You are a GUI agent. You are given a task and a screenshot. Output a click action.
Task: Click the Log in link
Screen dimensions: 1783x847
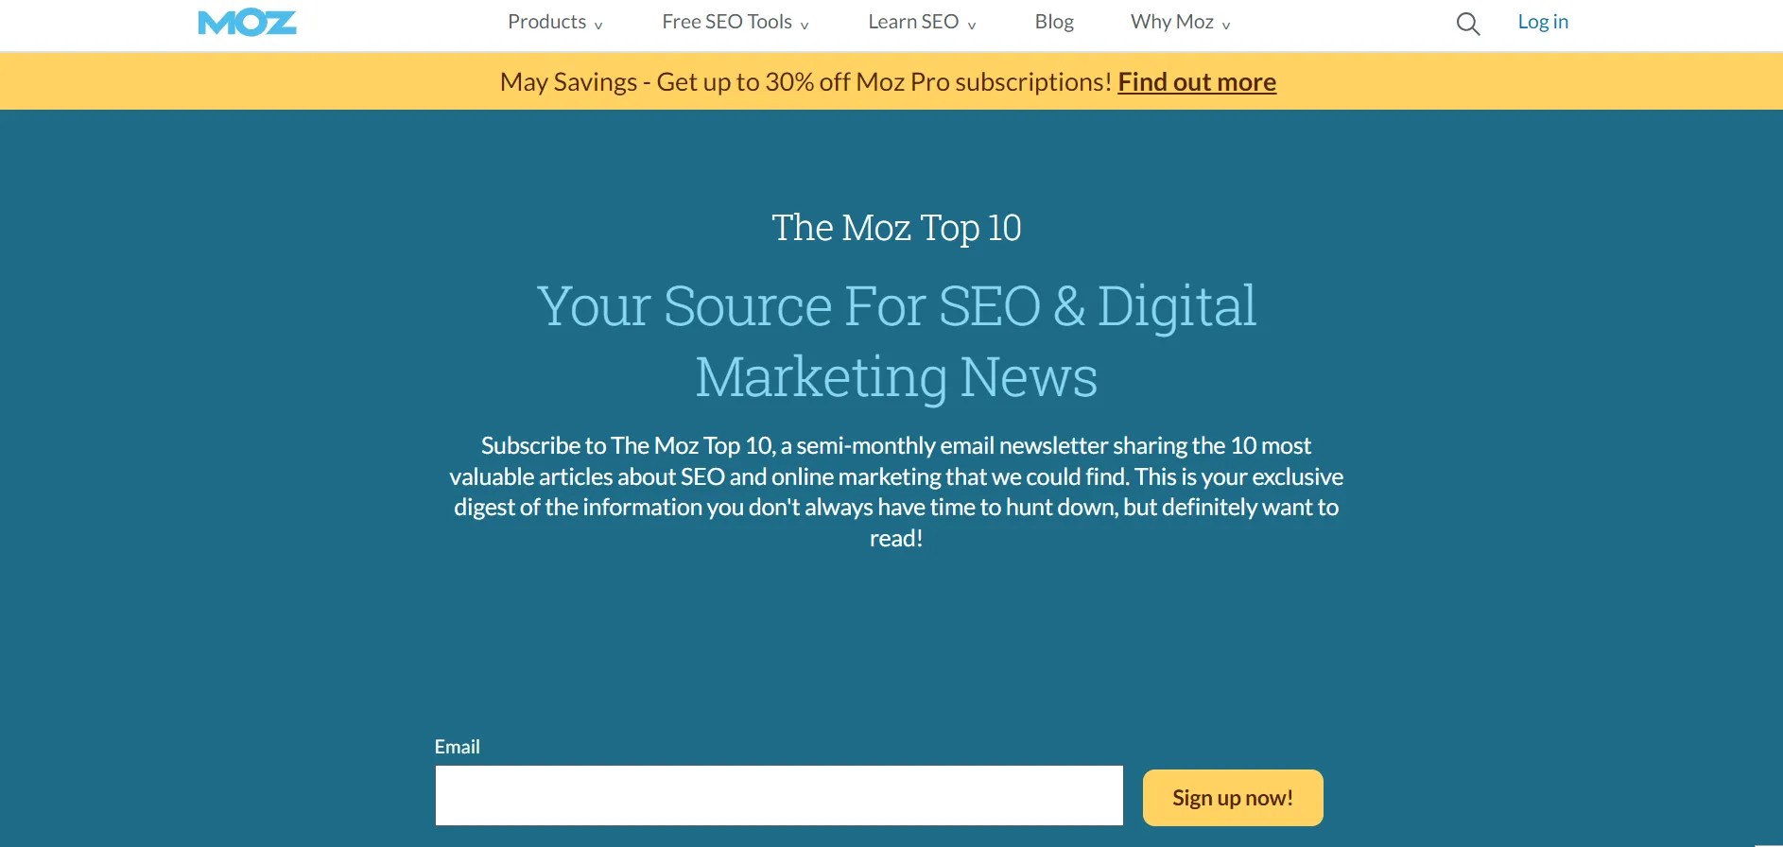pos(1542,21)
